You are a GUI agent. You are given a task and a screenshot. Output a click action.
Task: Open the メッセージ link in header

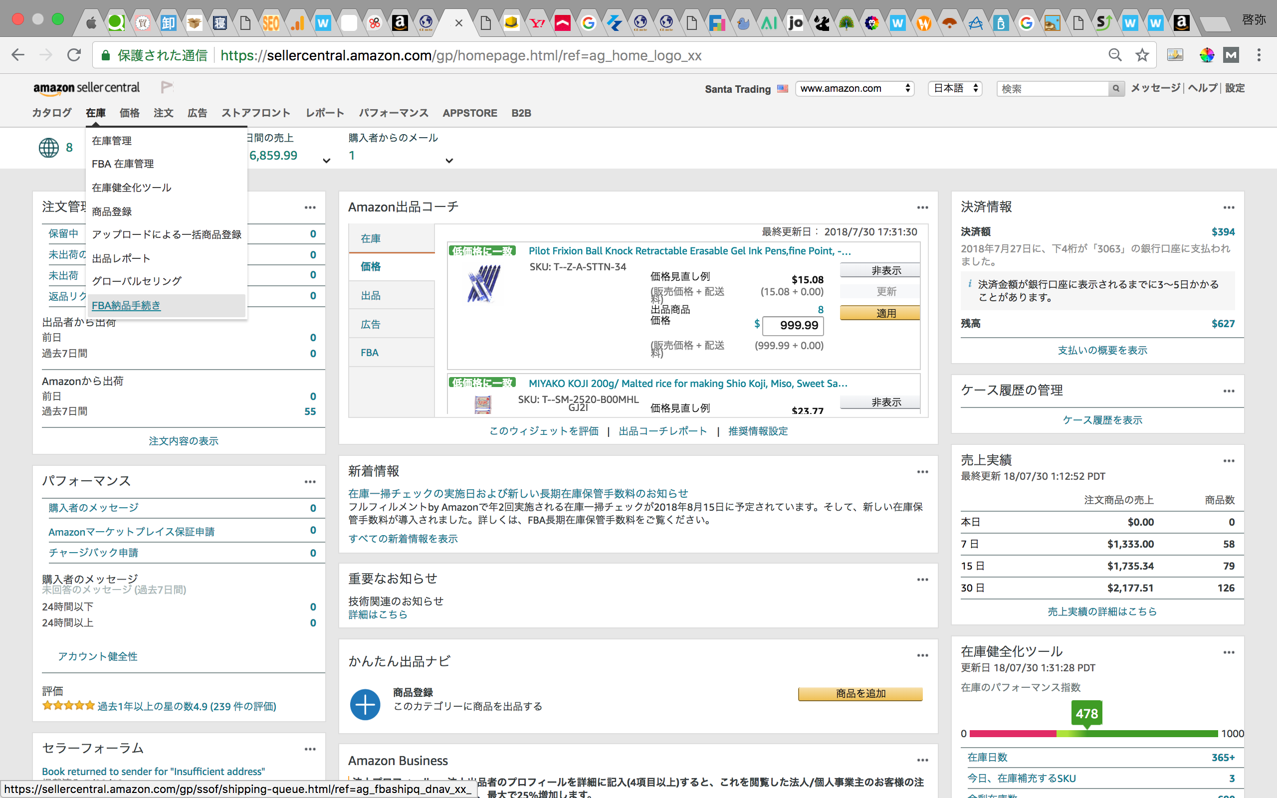[x=1155, y=88]
